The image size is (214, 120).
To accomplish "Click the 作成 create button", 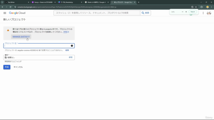I will (x=7, y=67).
